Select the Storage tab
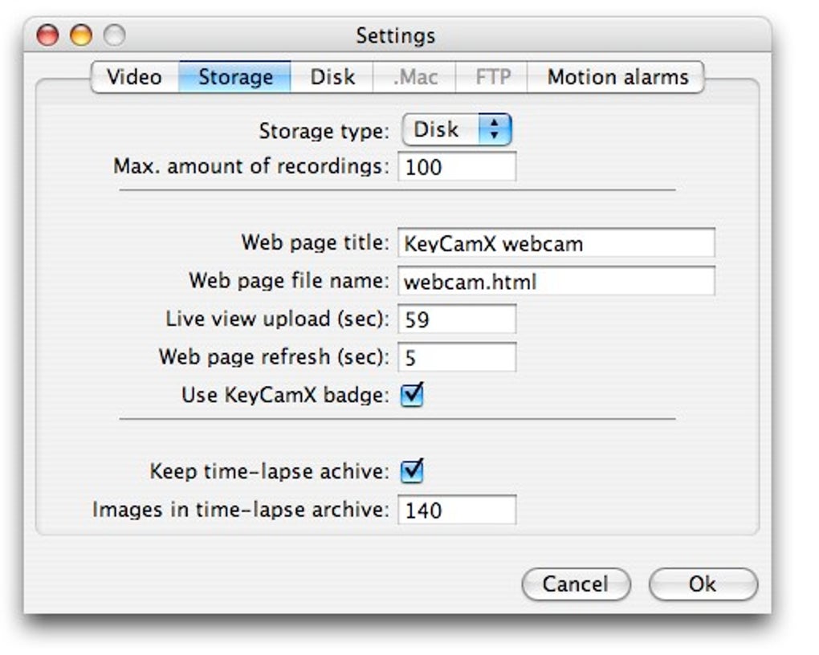The image size is (819, 655). click(235, 77)
